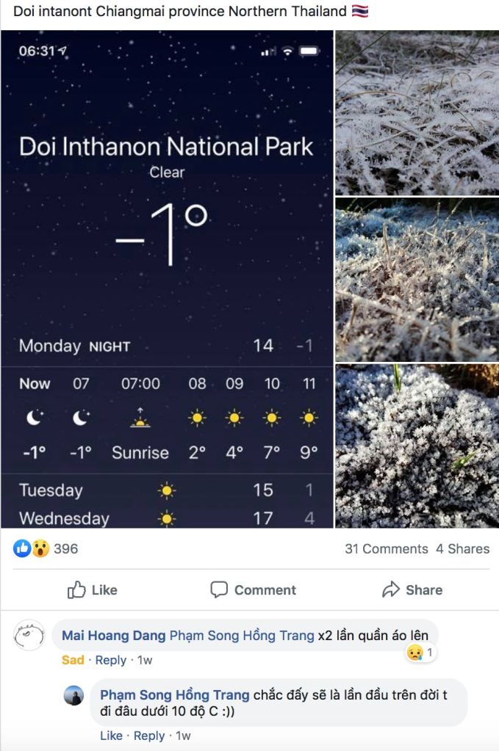
Task: Click Phạm Song Hồng Trang's reply avatar
Action: click(73, 695)
